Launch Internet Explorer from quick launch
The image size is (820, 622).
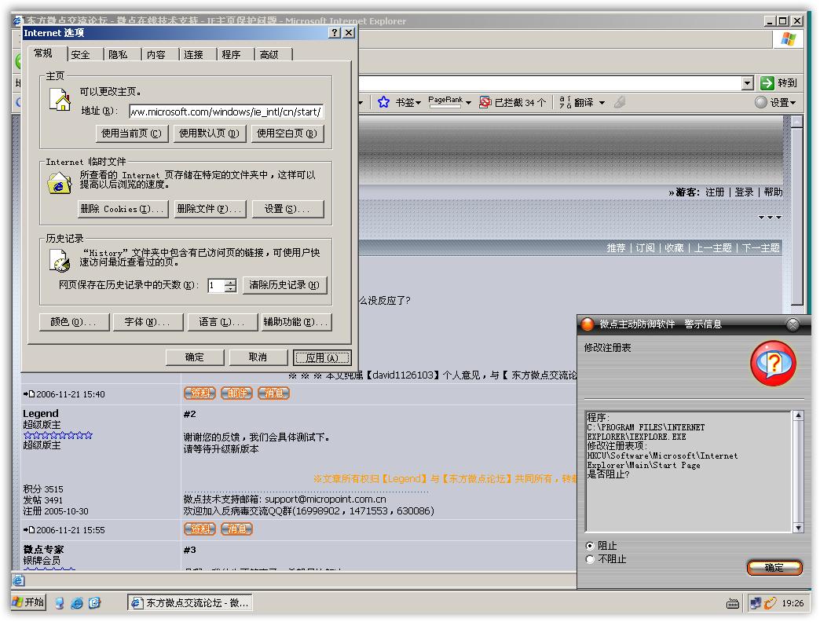[77, 603]
